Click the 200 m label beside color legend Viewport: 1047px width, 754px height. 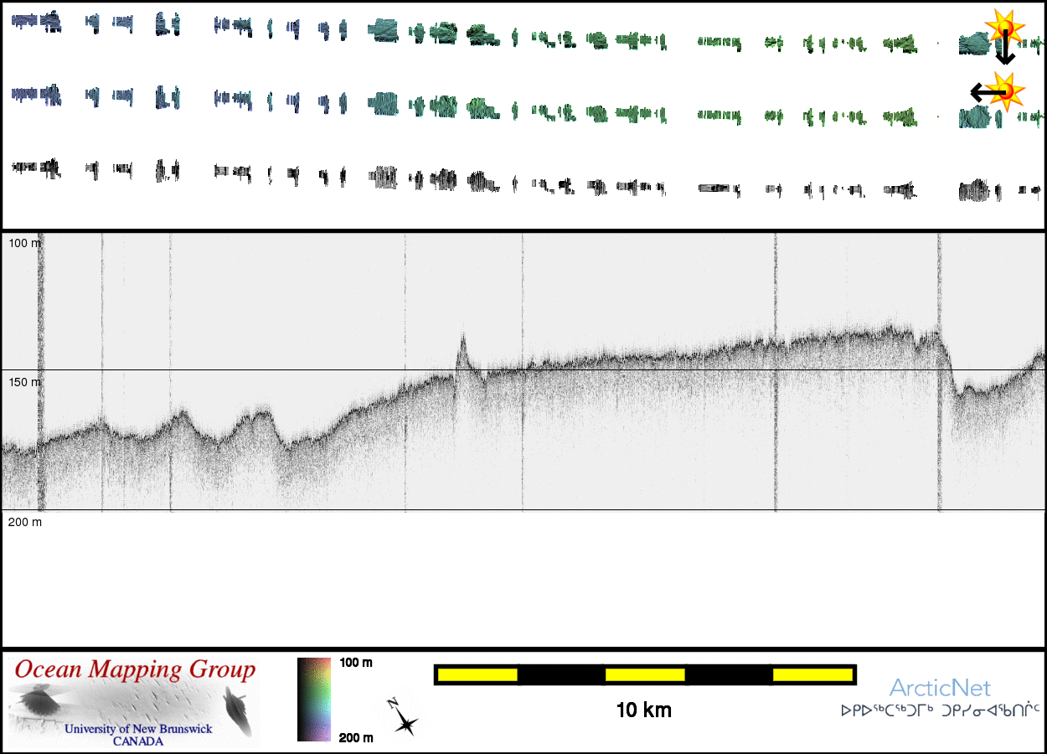click(356, 737)
